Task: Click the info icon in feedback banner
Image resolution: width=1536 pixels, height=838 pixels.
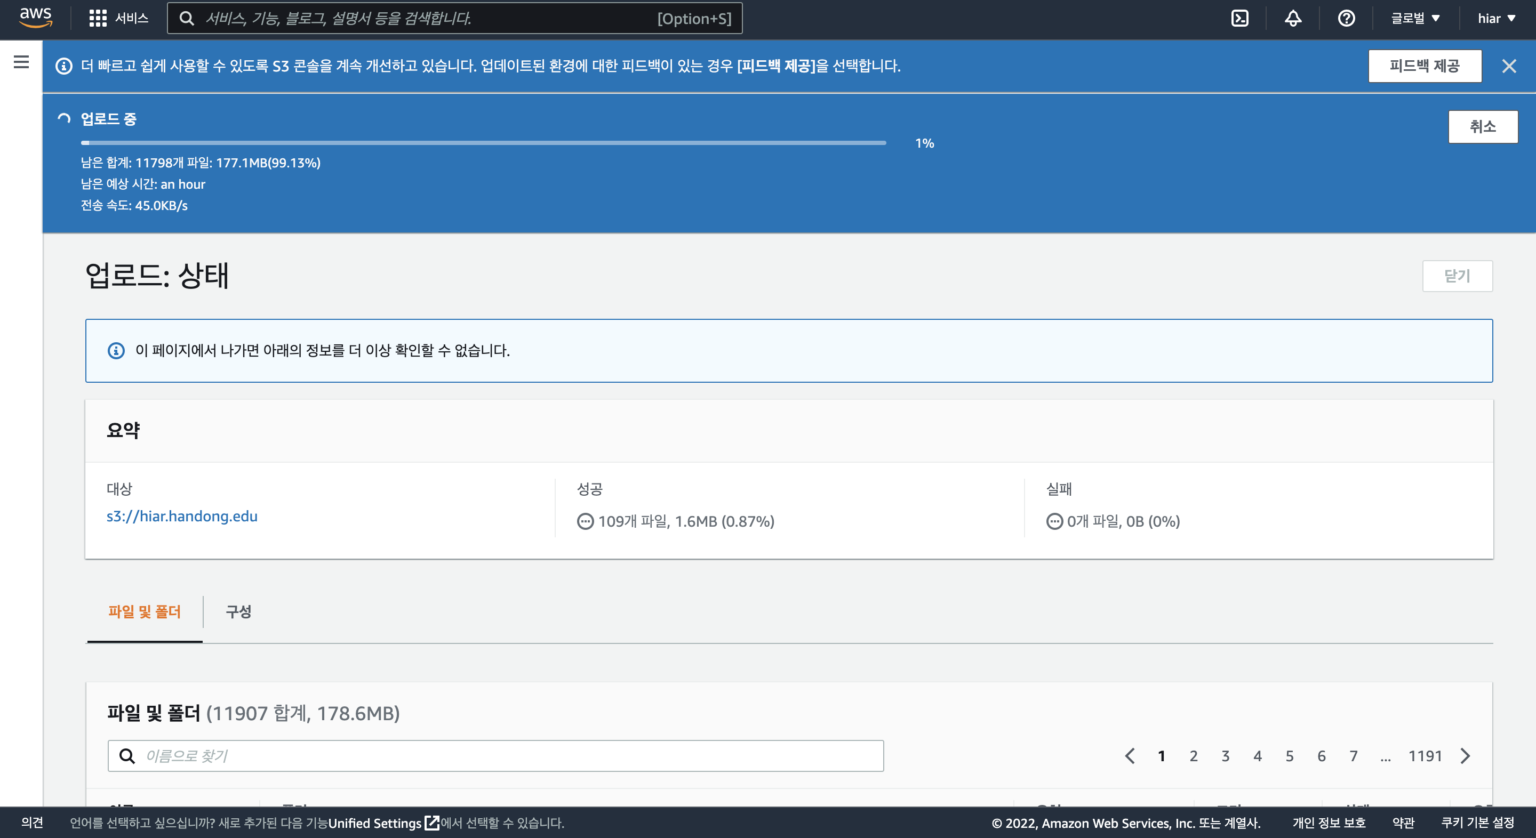Action: pos(64,66)
